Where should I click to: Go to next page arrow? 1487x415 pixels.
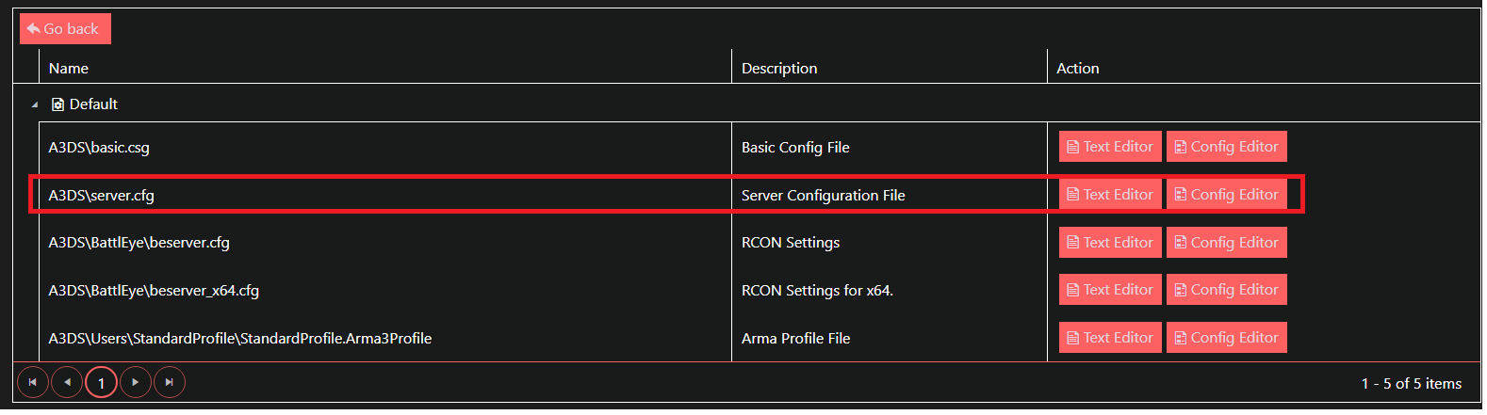tap(136, 382)
